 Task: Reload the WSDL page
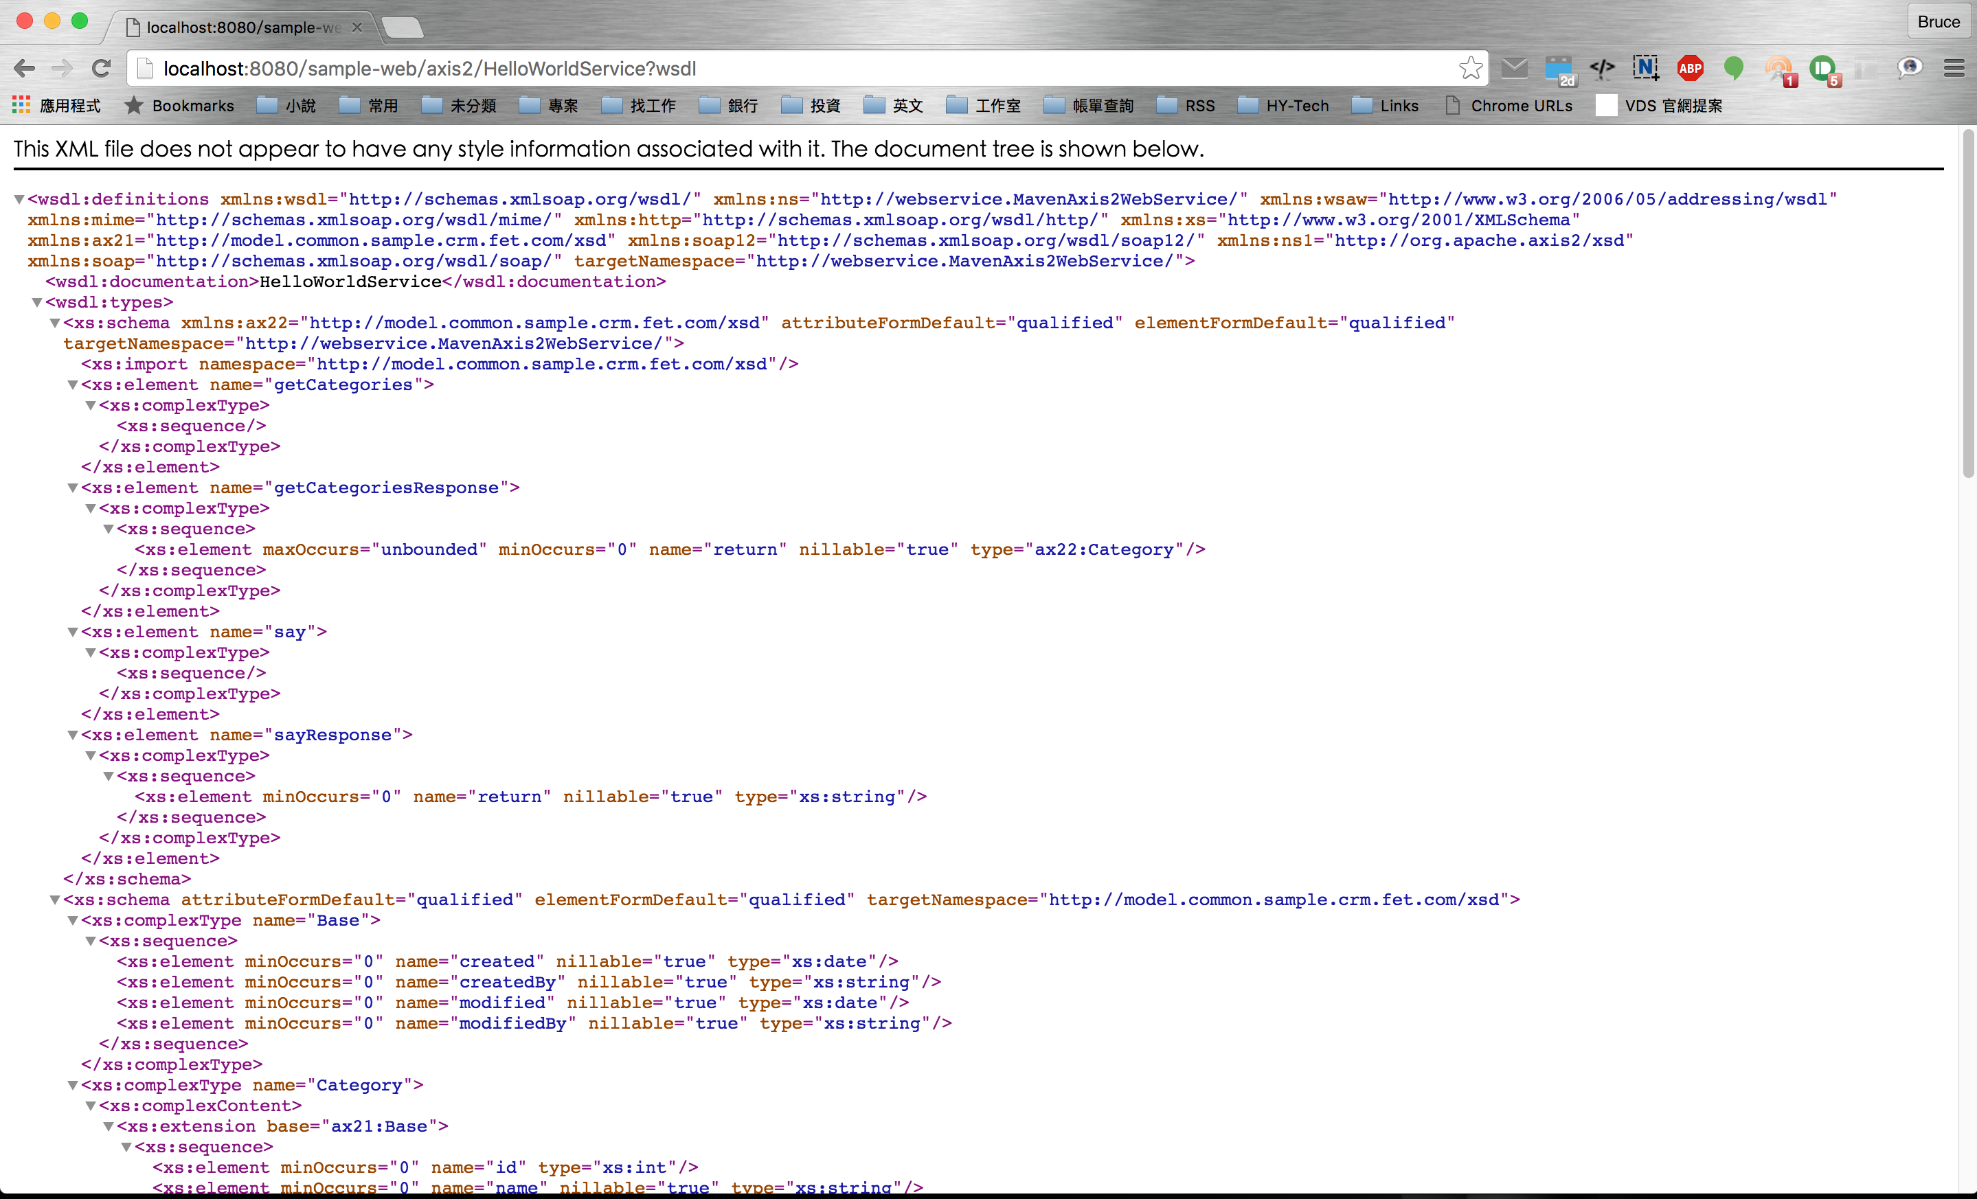pos(101,68)
